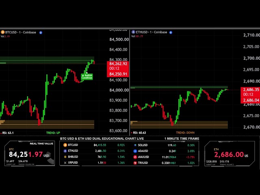The width and height of the screenshot is (260, 195).
Task: Click the ADAUSD change value 2.05%
Action: pos(191,151)
